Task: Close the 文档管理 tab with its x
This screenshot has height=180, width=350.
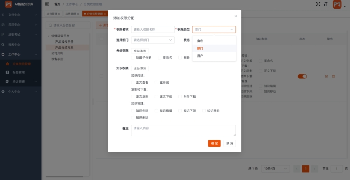Action: (59, 14)
